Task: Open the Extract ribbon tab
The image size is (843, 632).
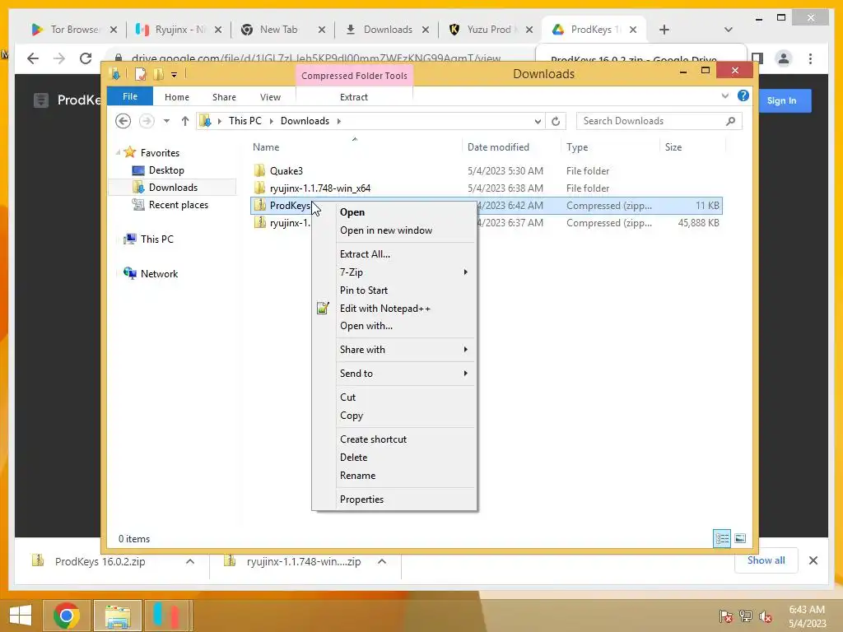Action: pyautogui.click(x=354, y=97)
